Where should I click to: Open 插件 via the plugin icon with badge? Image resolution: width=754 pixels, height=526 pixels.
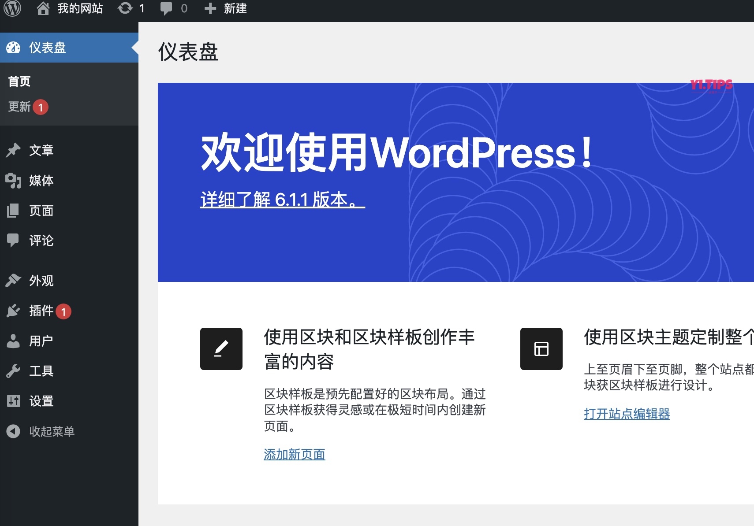(x=14, y=311)
